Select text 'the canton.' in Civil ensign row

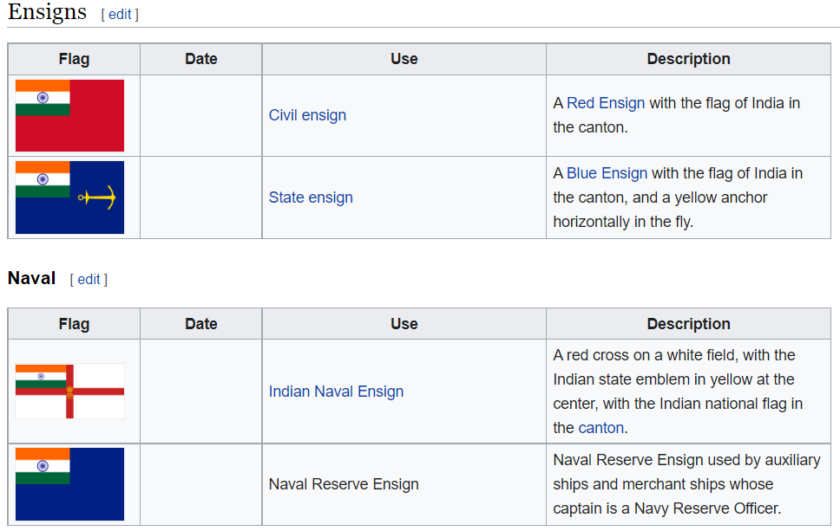[590, 127]
